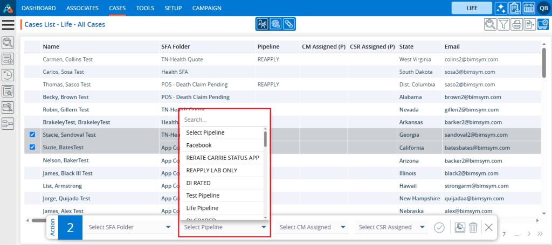Screen dimensions: 552x245
Task: Click the export document icon
Action: (530, 24)
